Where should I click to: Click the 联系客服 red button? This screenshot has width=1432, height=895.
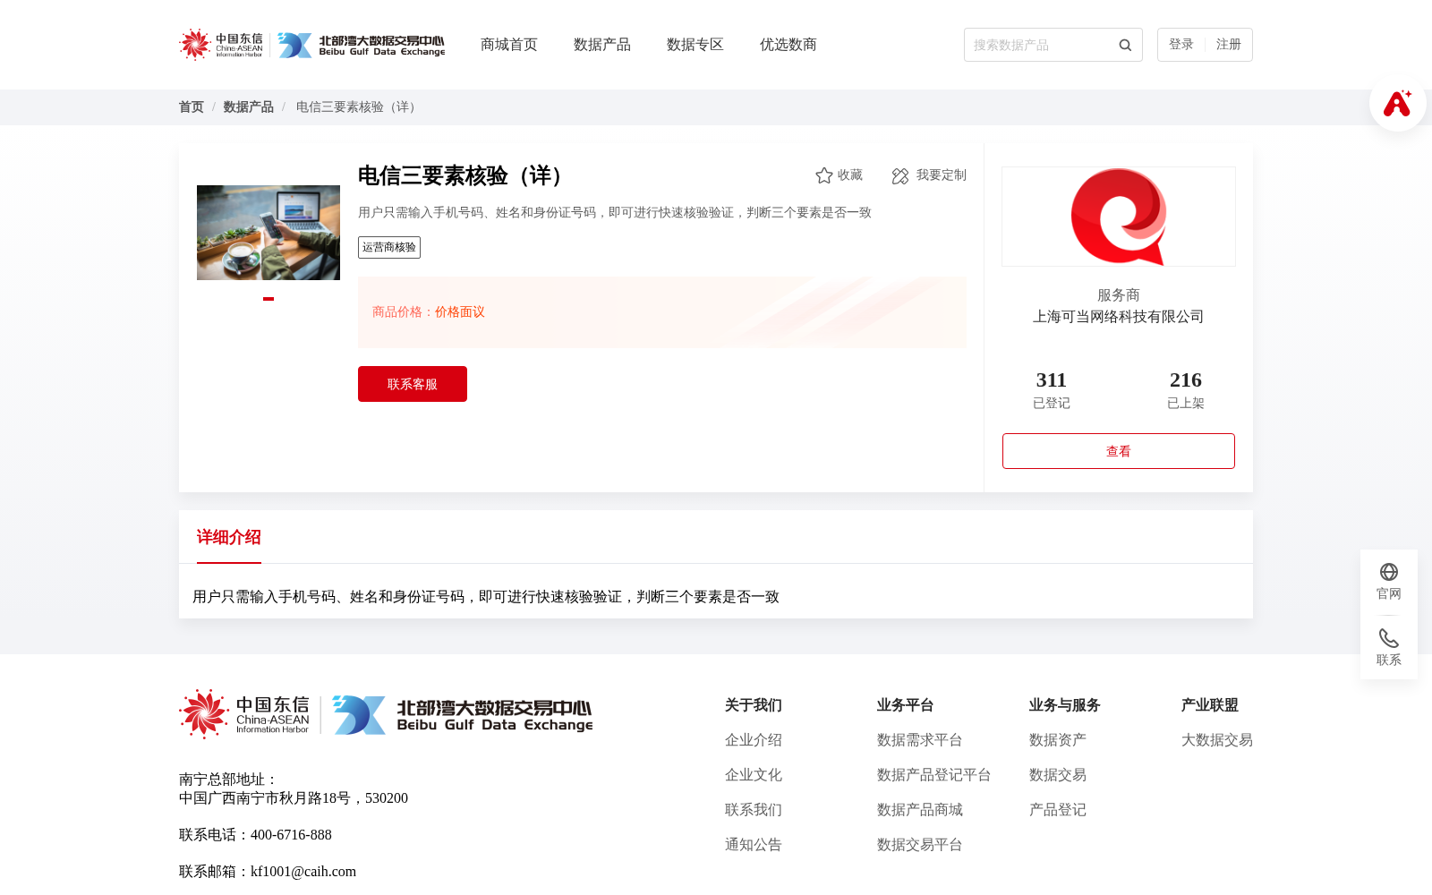click(x=413, y=384)
